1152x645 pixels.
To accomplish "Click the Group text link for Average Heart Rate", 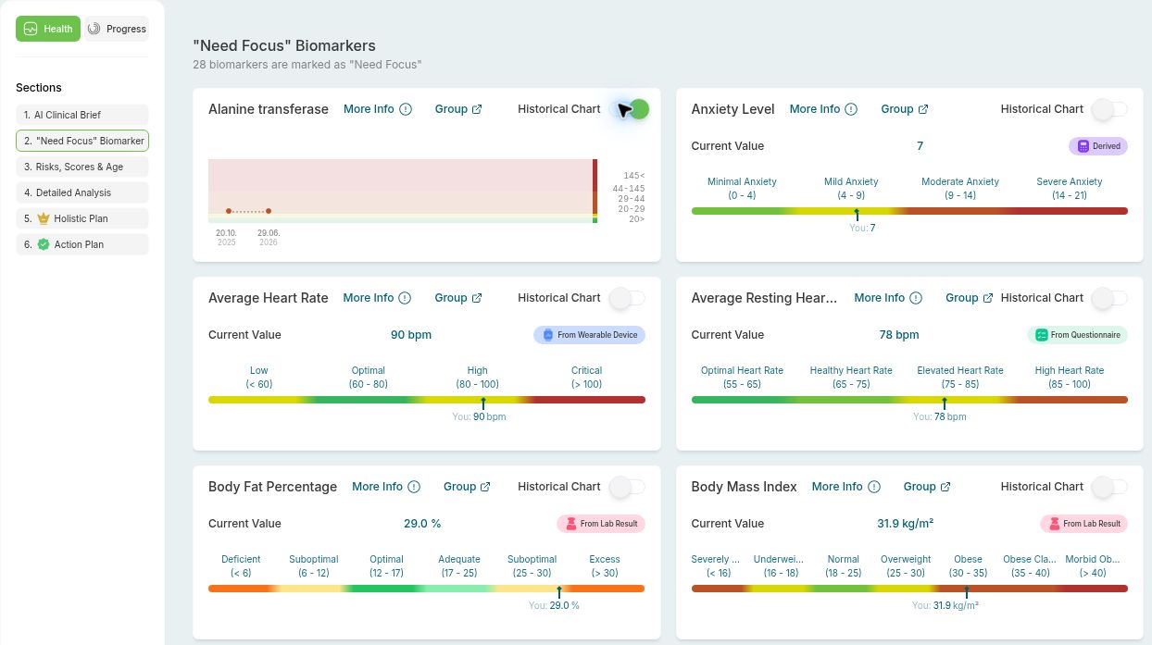I will pyautogui.click(x=451, y=298).
